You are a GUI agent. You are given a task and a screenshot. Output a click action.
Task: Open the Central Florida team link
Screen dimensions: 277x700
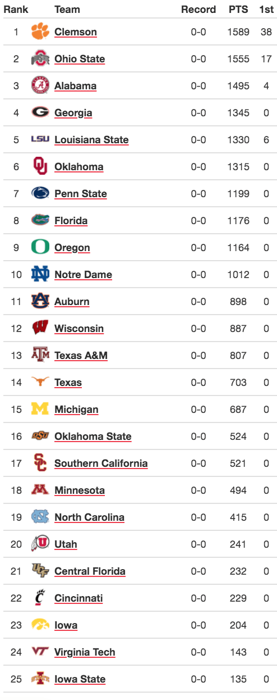[90, 571]
